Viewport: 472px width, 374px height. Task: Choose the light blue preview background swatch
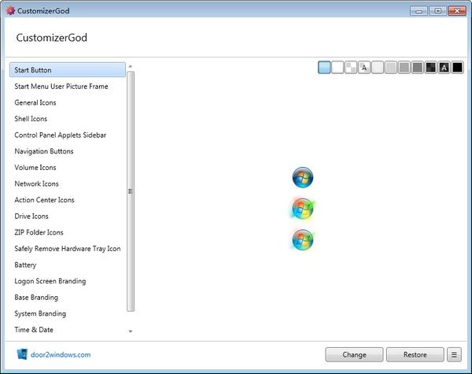pos(324,68)
